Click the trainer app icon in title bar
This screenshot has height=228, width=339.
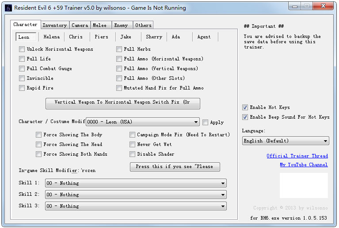point(8,8)
